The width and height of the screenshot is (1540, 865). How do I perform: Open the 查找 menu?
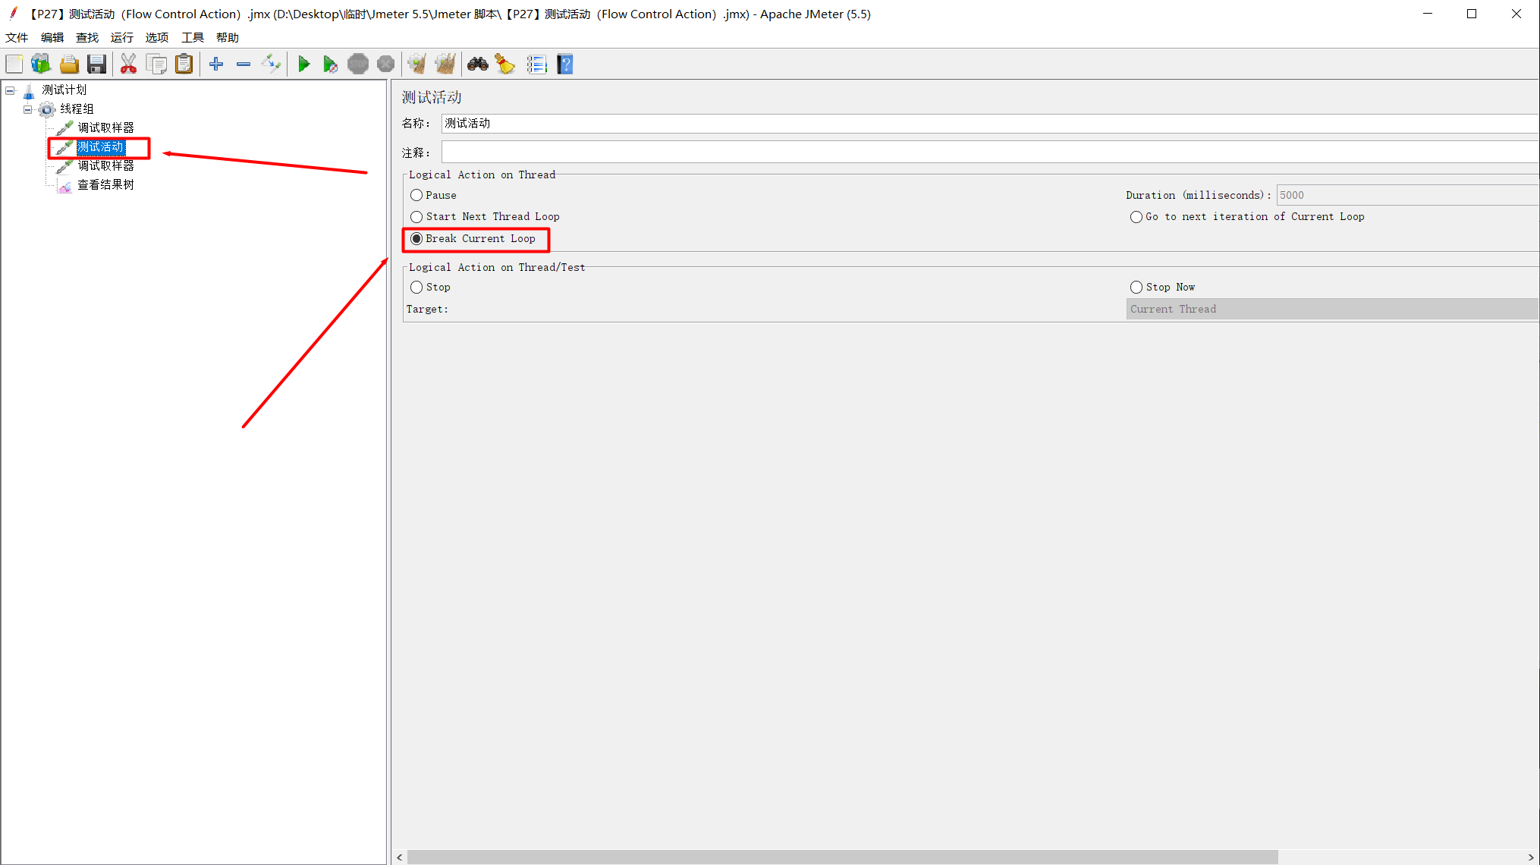[87, 37]
